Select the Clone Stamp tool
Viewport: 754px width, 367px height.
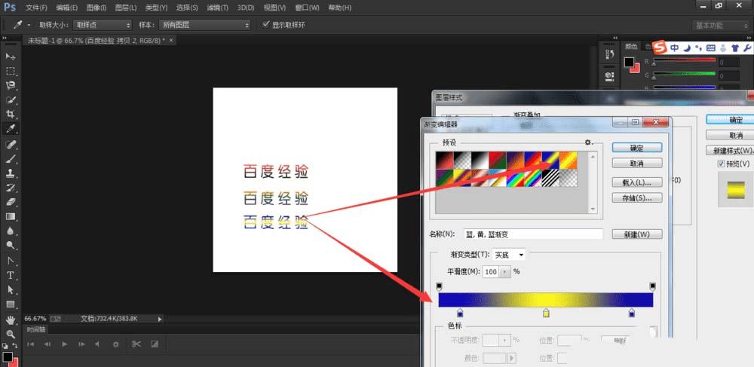(x=10, y=173)
